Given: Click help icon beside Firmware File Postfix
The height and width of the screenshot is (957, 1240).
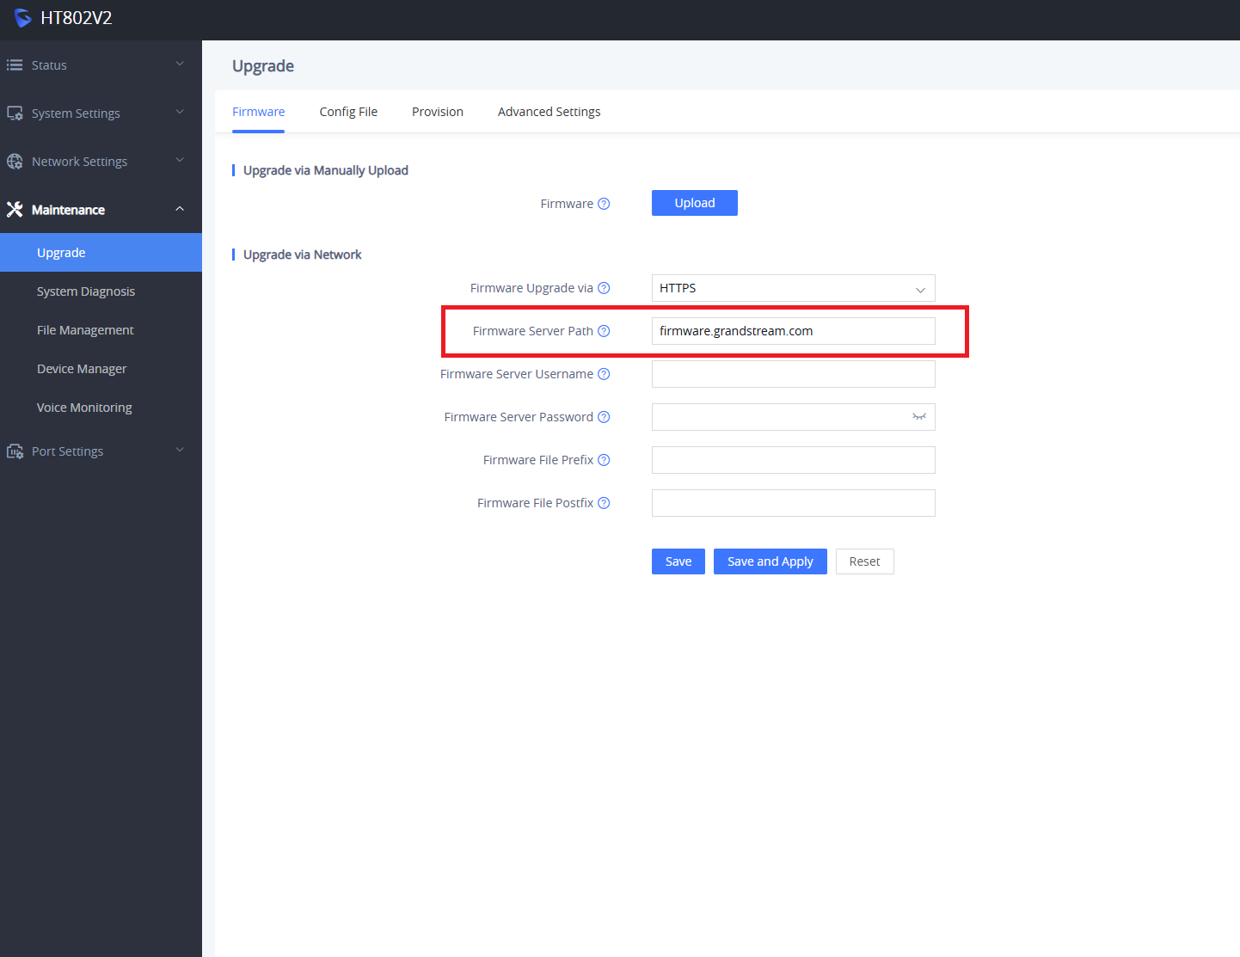Looking at the screenshot, I should [604, 503].
